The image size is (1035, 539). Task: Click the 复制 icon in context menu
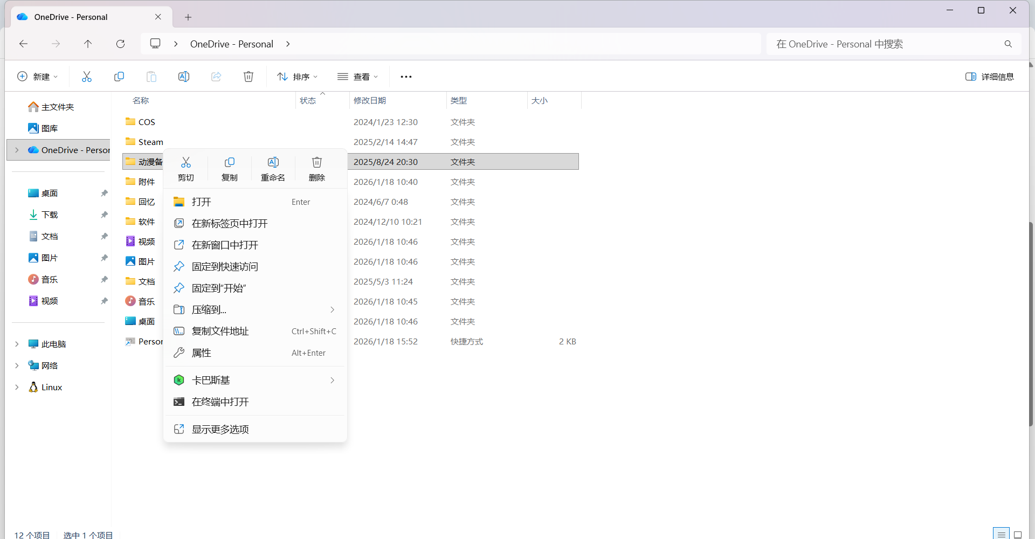(x=230, y=162)
